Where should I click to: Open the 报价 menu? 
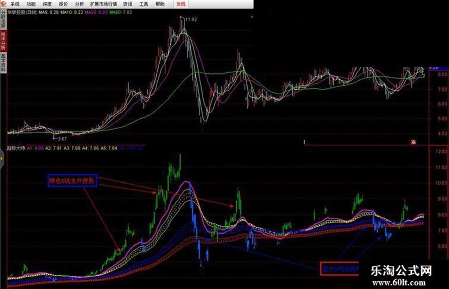tap(63, 4)
